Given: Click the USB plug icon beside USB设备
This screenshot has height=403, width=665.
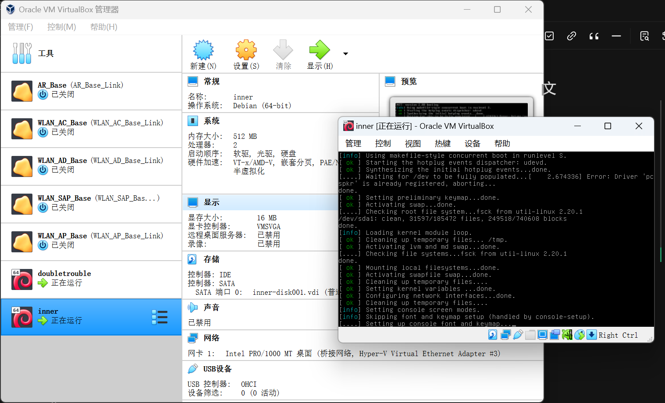Looking at the screenshot, I should [193, 369].
